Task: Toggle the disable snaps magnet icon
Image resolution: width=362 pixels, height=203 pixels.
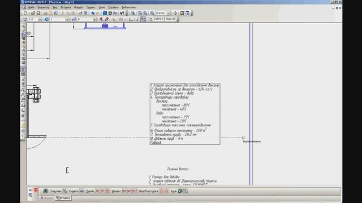Action: coord(107,19)
